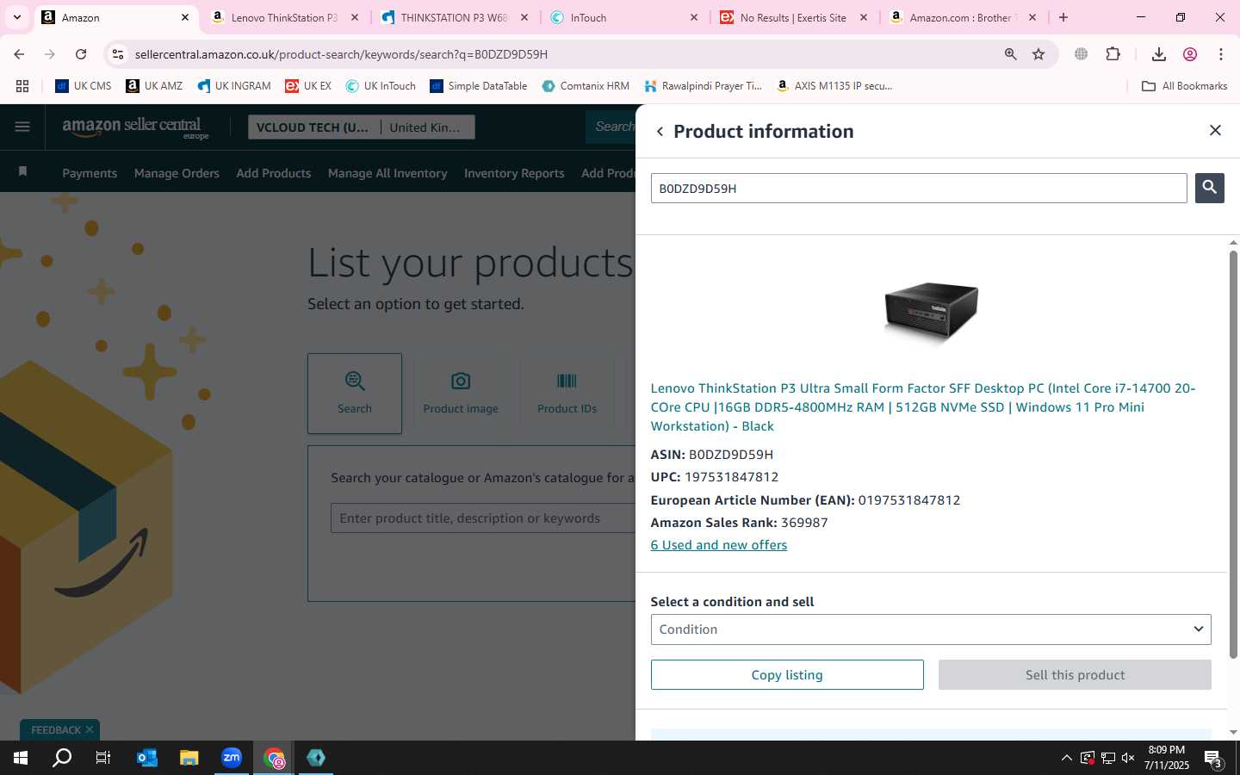Select the Search option tile
Viewport: 1240px width, 775px height.
pos(355,394)
